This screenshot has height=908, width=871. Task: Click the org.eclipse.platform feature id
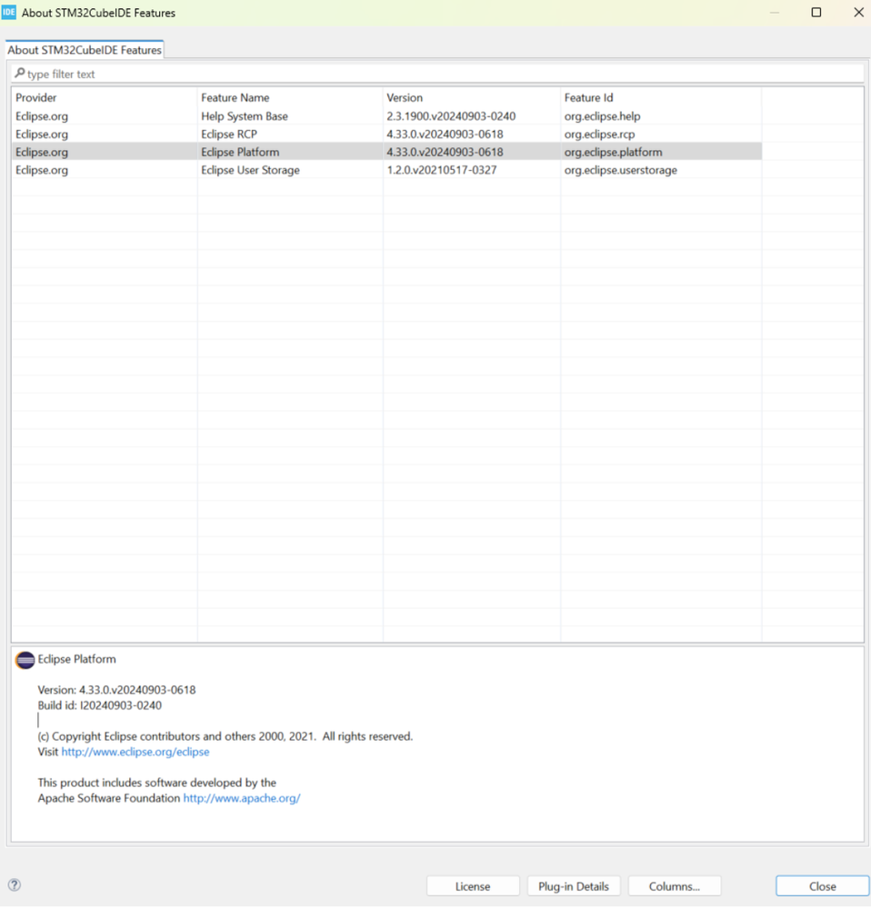(x=613, y=152)
